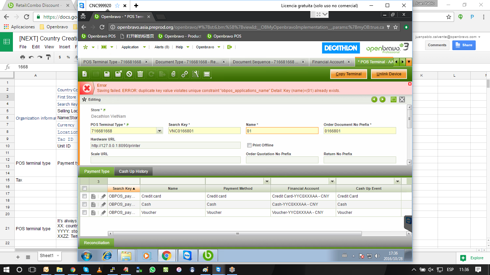Open Openbravo app icon in remote taskbar
Viewport: 490px width, 275px height.
208,256
